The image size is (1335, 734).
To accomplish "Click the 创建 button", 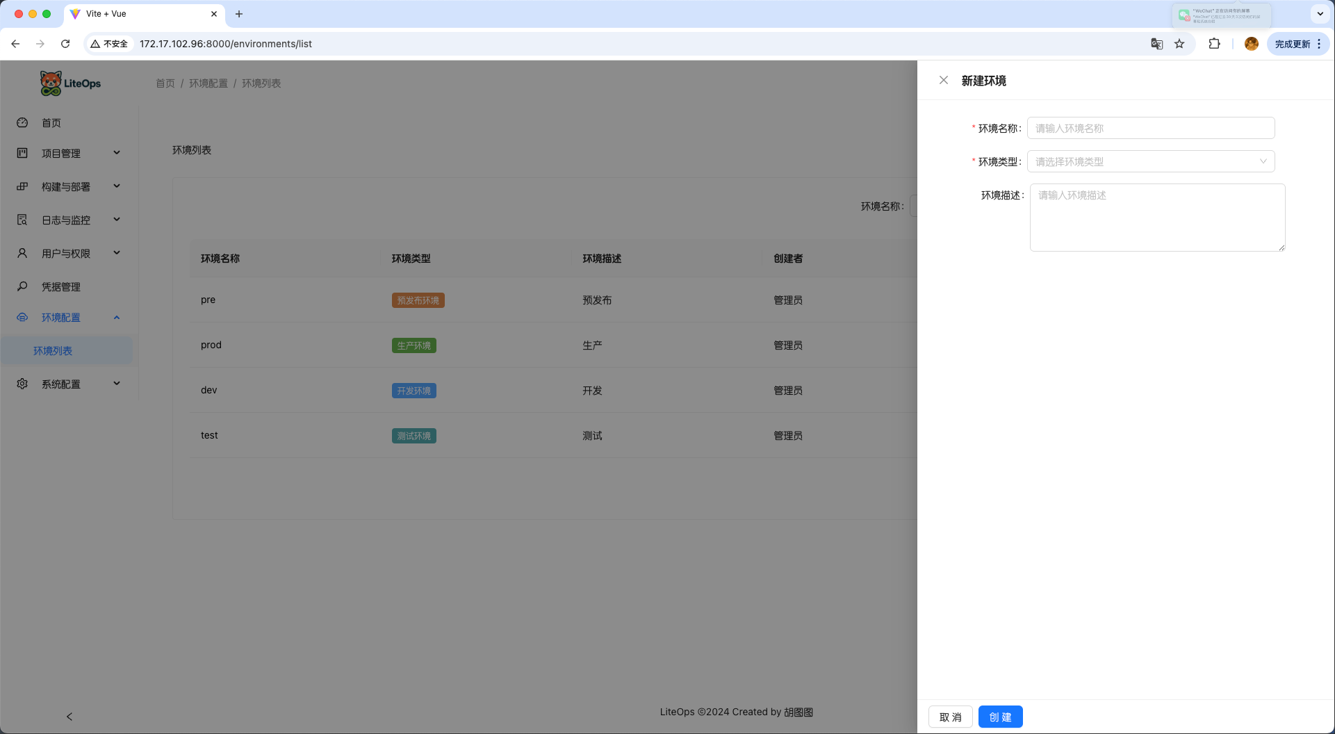I will tap(1000, 717).
